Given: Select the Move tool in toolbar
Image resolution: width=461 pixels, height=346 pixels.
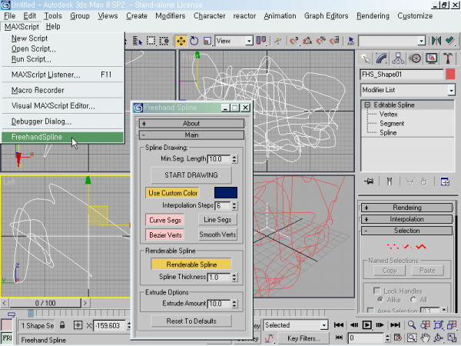Looking at the screenshot, I should click(x=181, y=41).
